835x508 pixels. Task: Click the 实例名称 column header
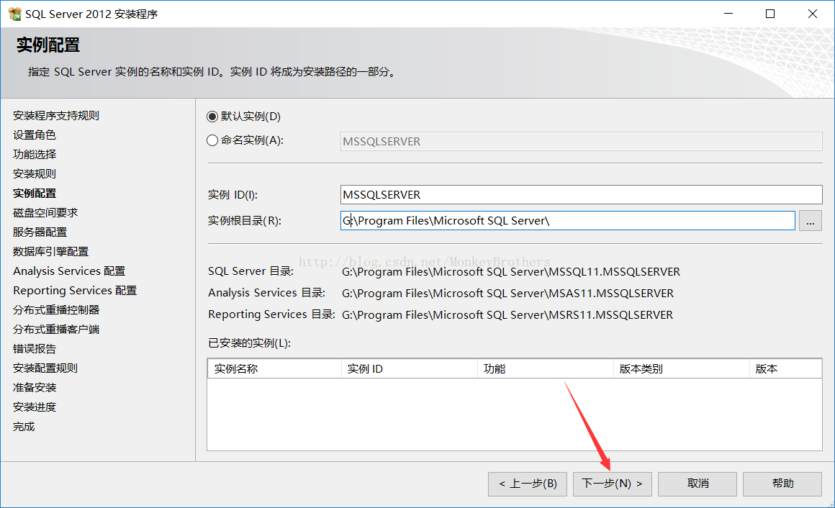274,369
